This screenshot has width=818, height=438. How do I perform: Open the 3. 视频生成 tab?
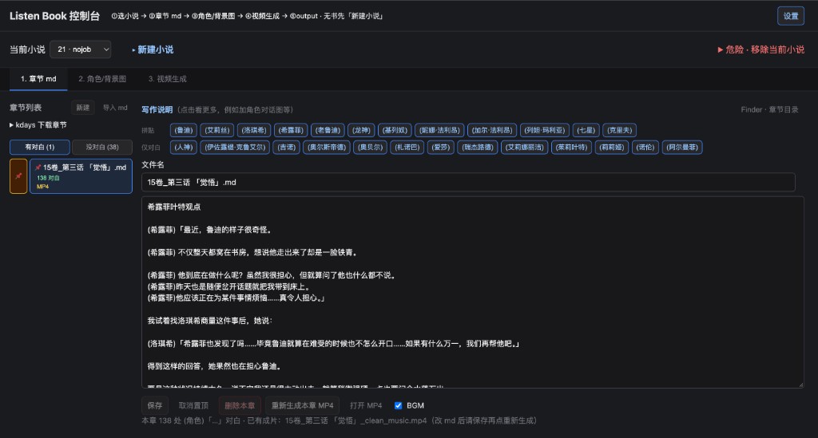click(x=167, y=79)
